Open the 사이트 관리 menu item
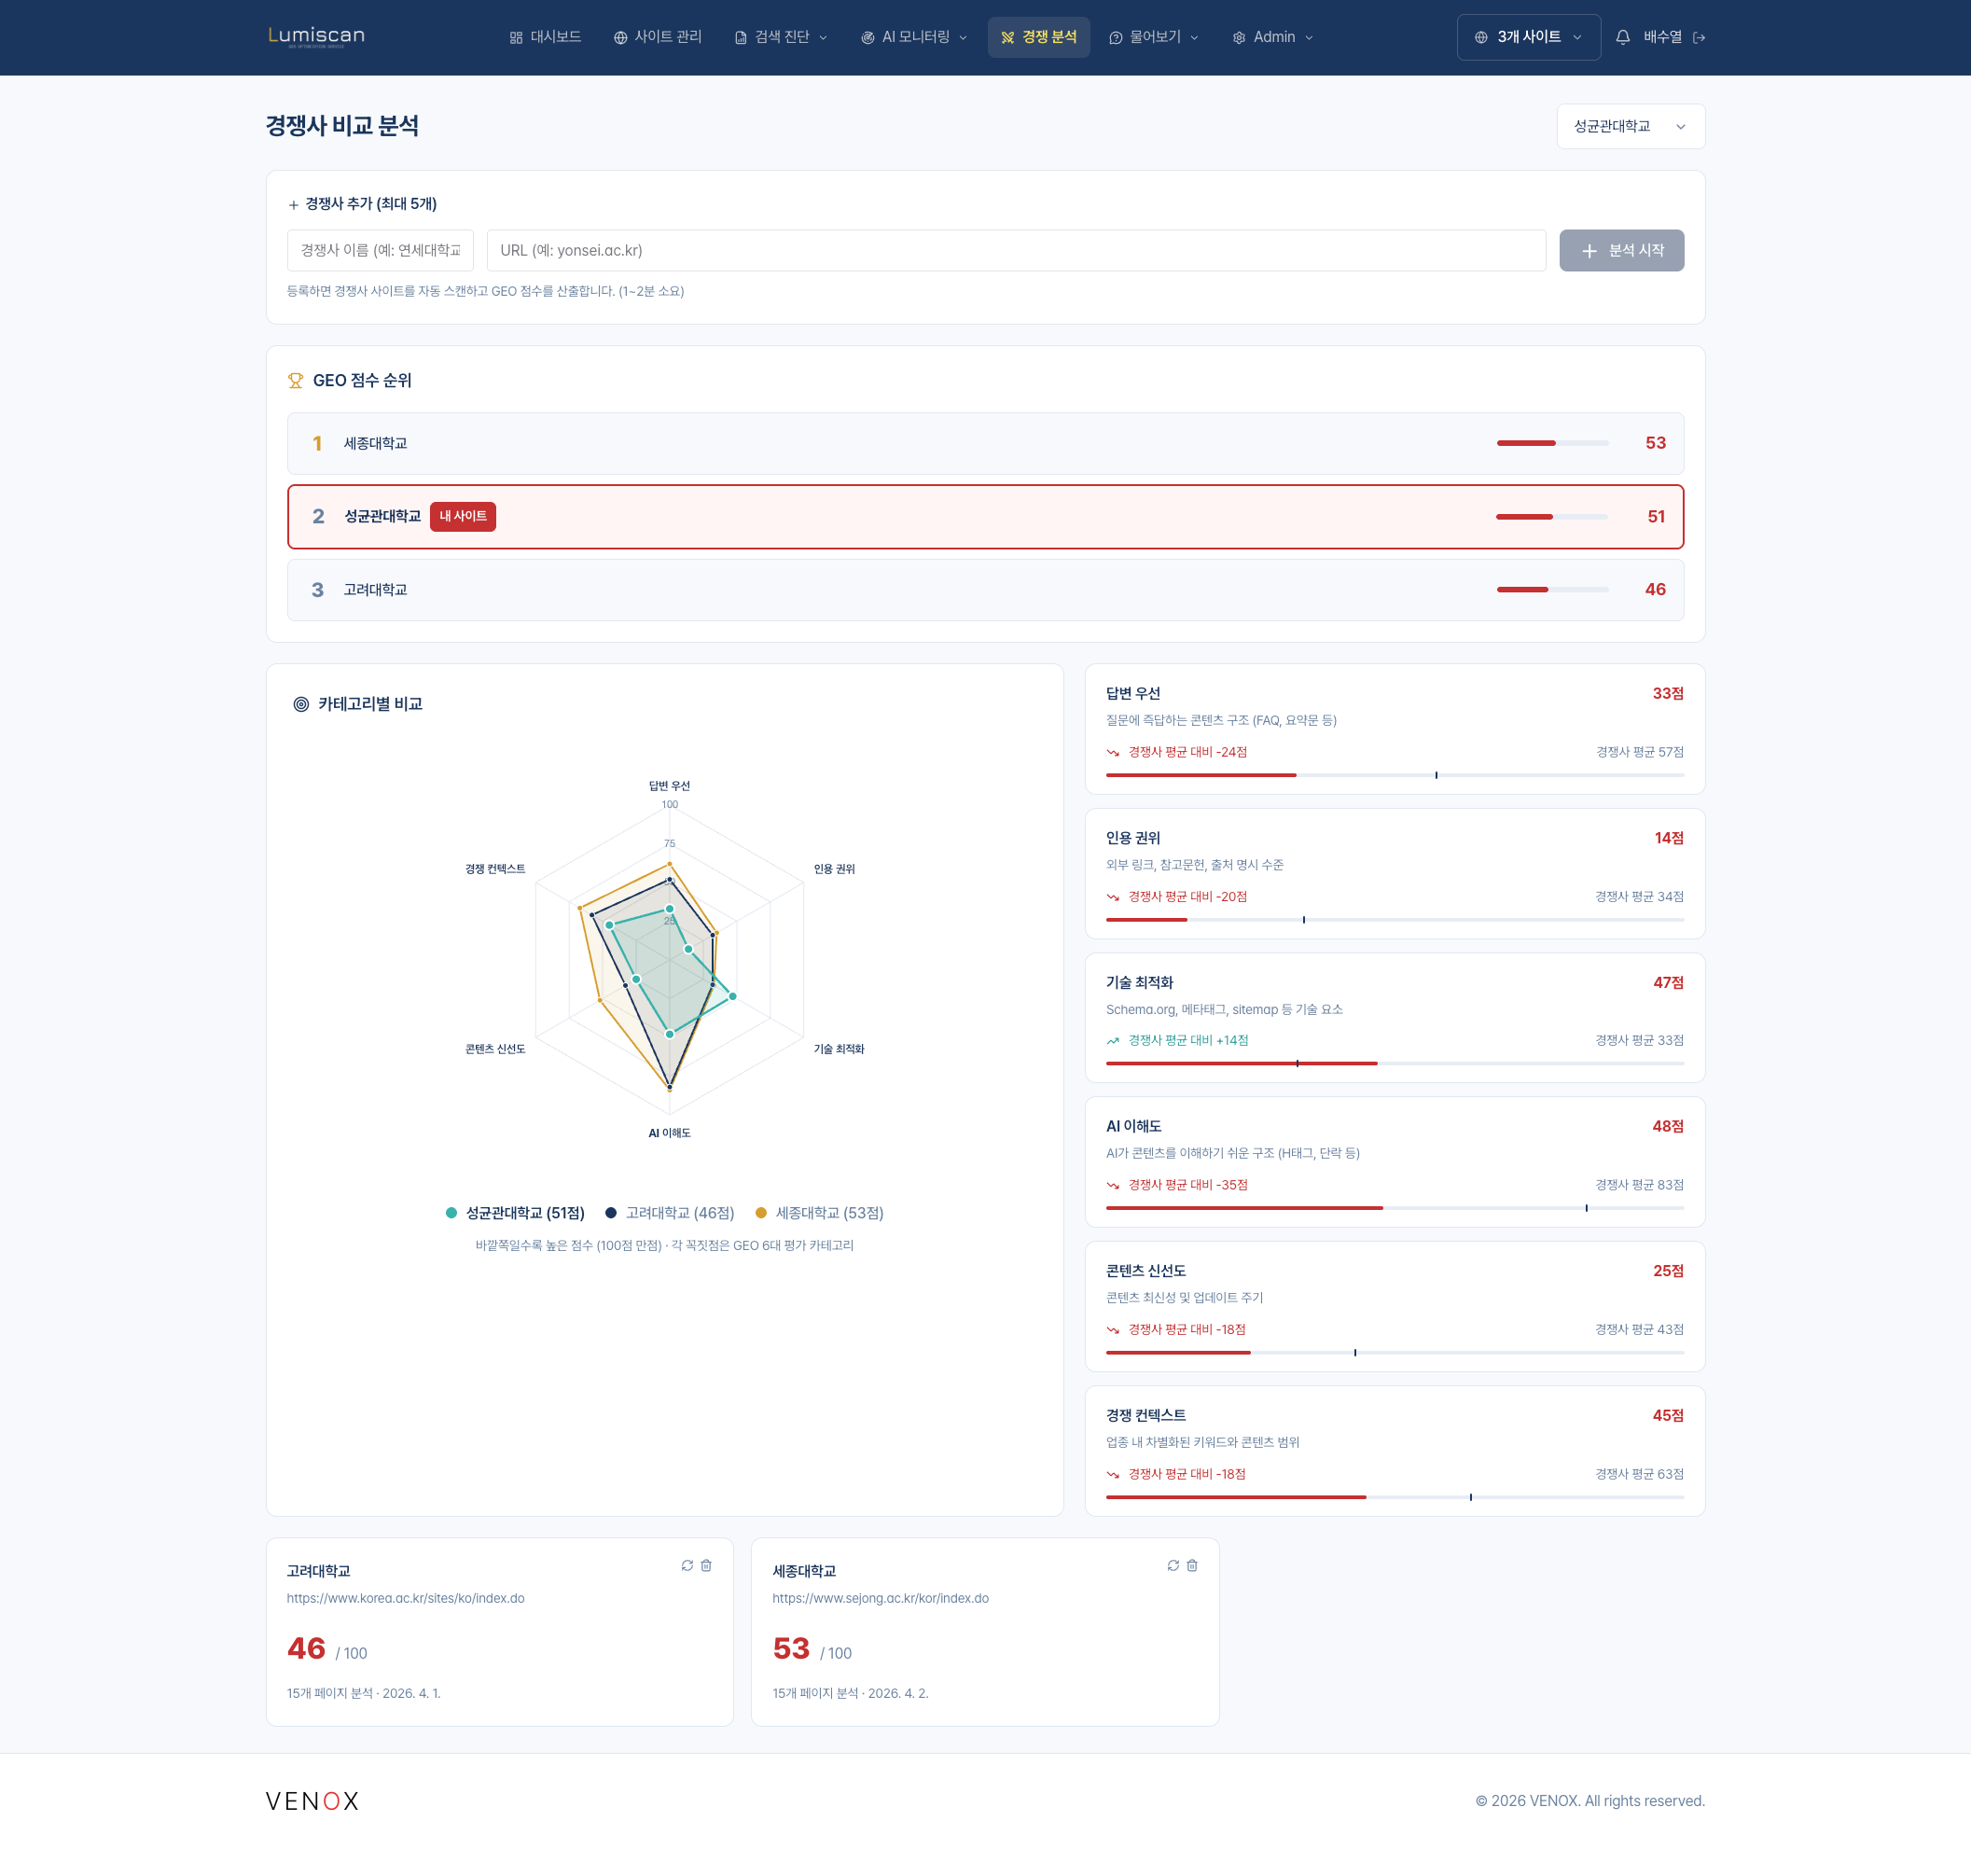This screenshot has height=1849, width=1971. tap(658, 37)
